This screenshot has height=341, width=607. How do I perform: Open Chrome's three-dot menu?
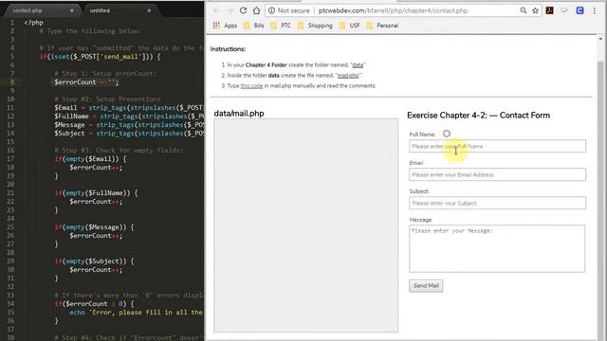pos(595,10)
